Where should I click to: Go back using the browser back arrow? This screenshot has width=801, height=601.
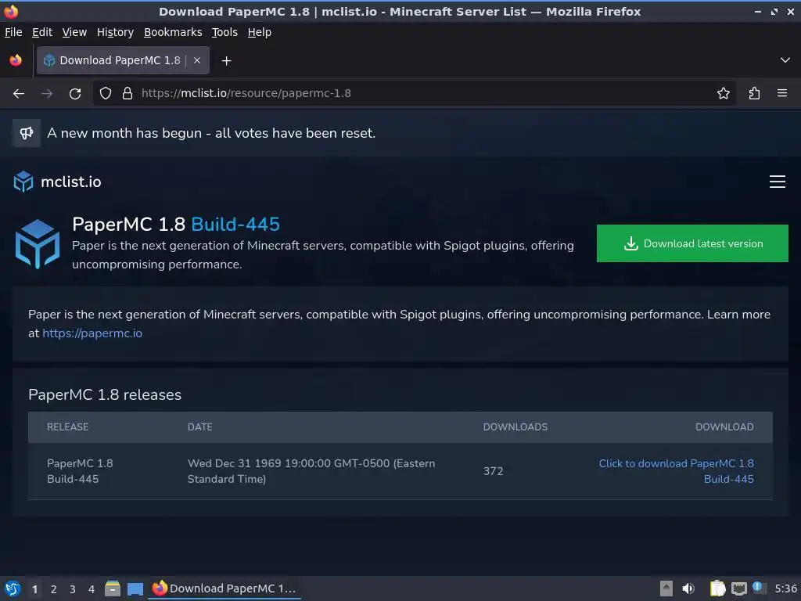(19, 94)
